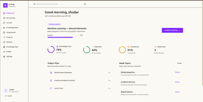
Task: Click clipboard icon beside Practice Activation Functions
Action: click(x=51, y=80)
